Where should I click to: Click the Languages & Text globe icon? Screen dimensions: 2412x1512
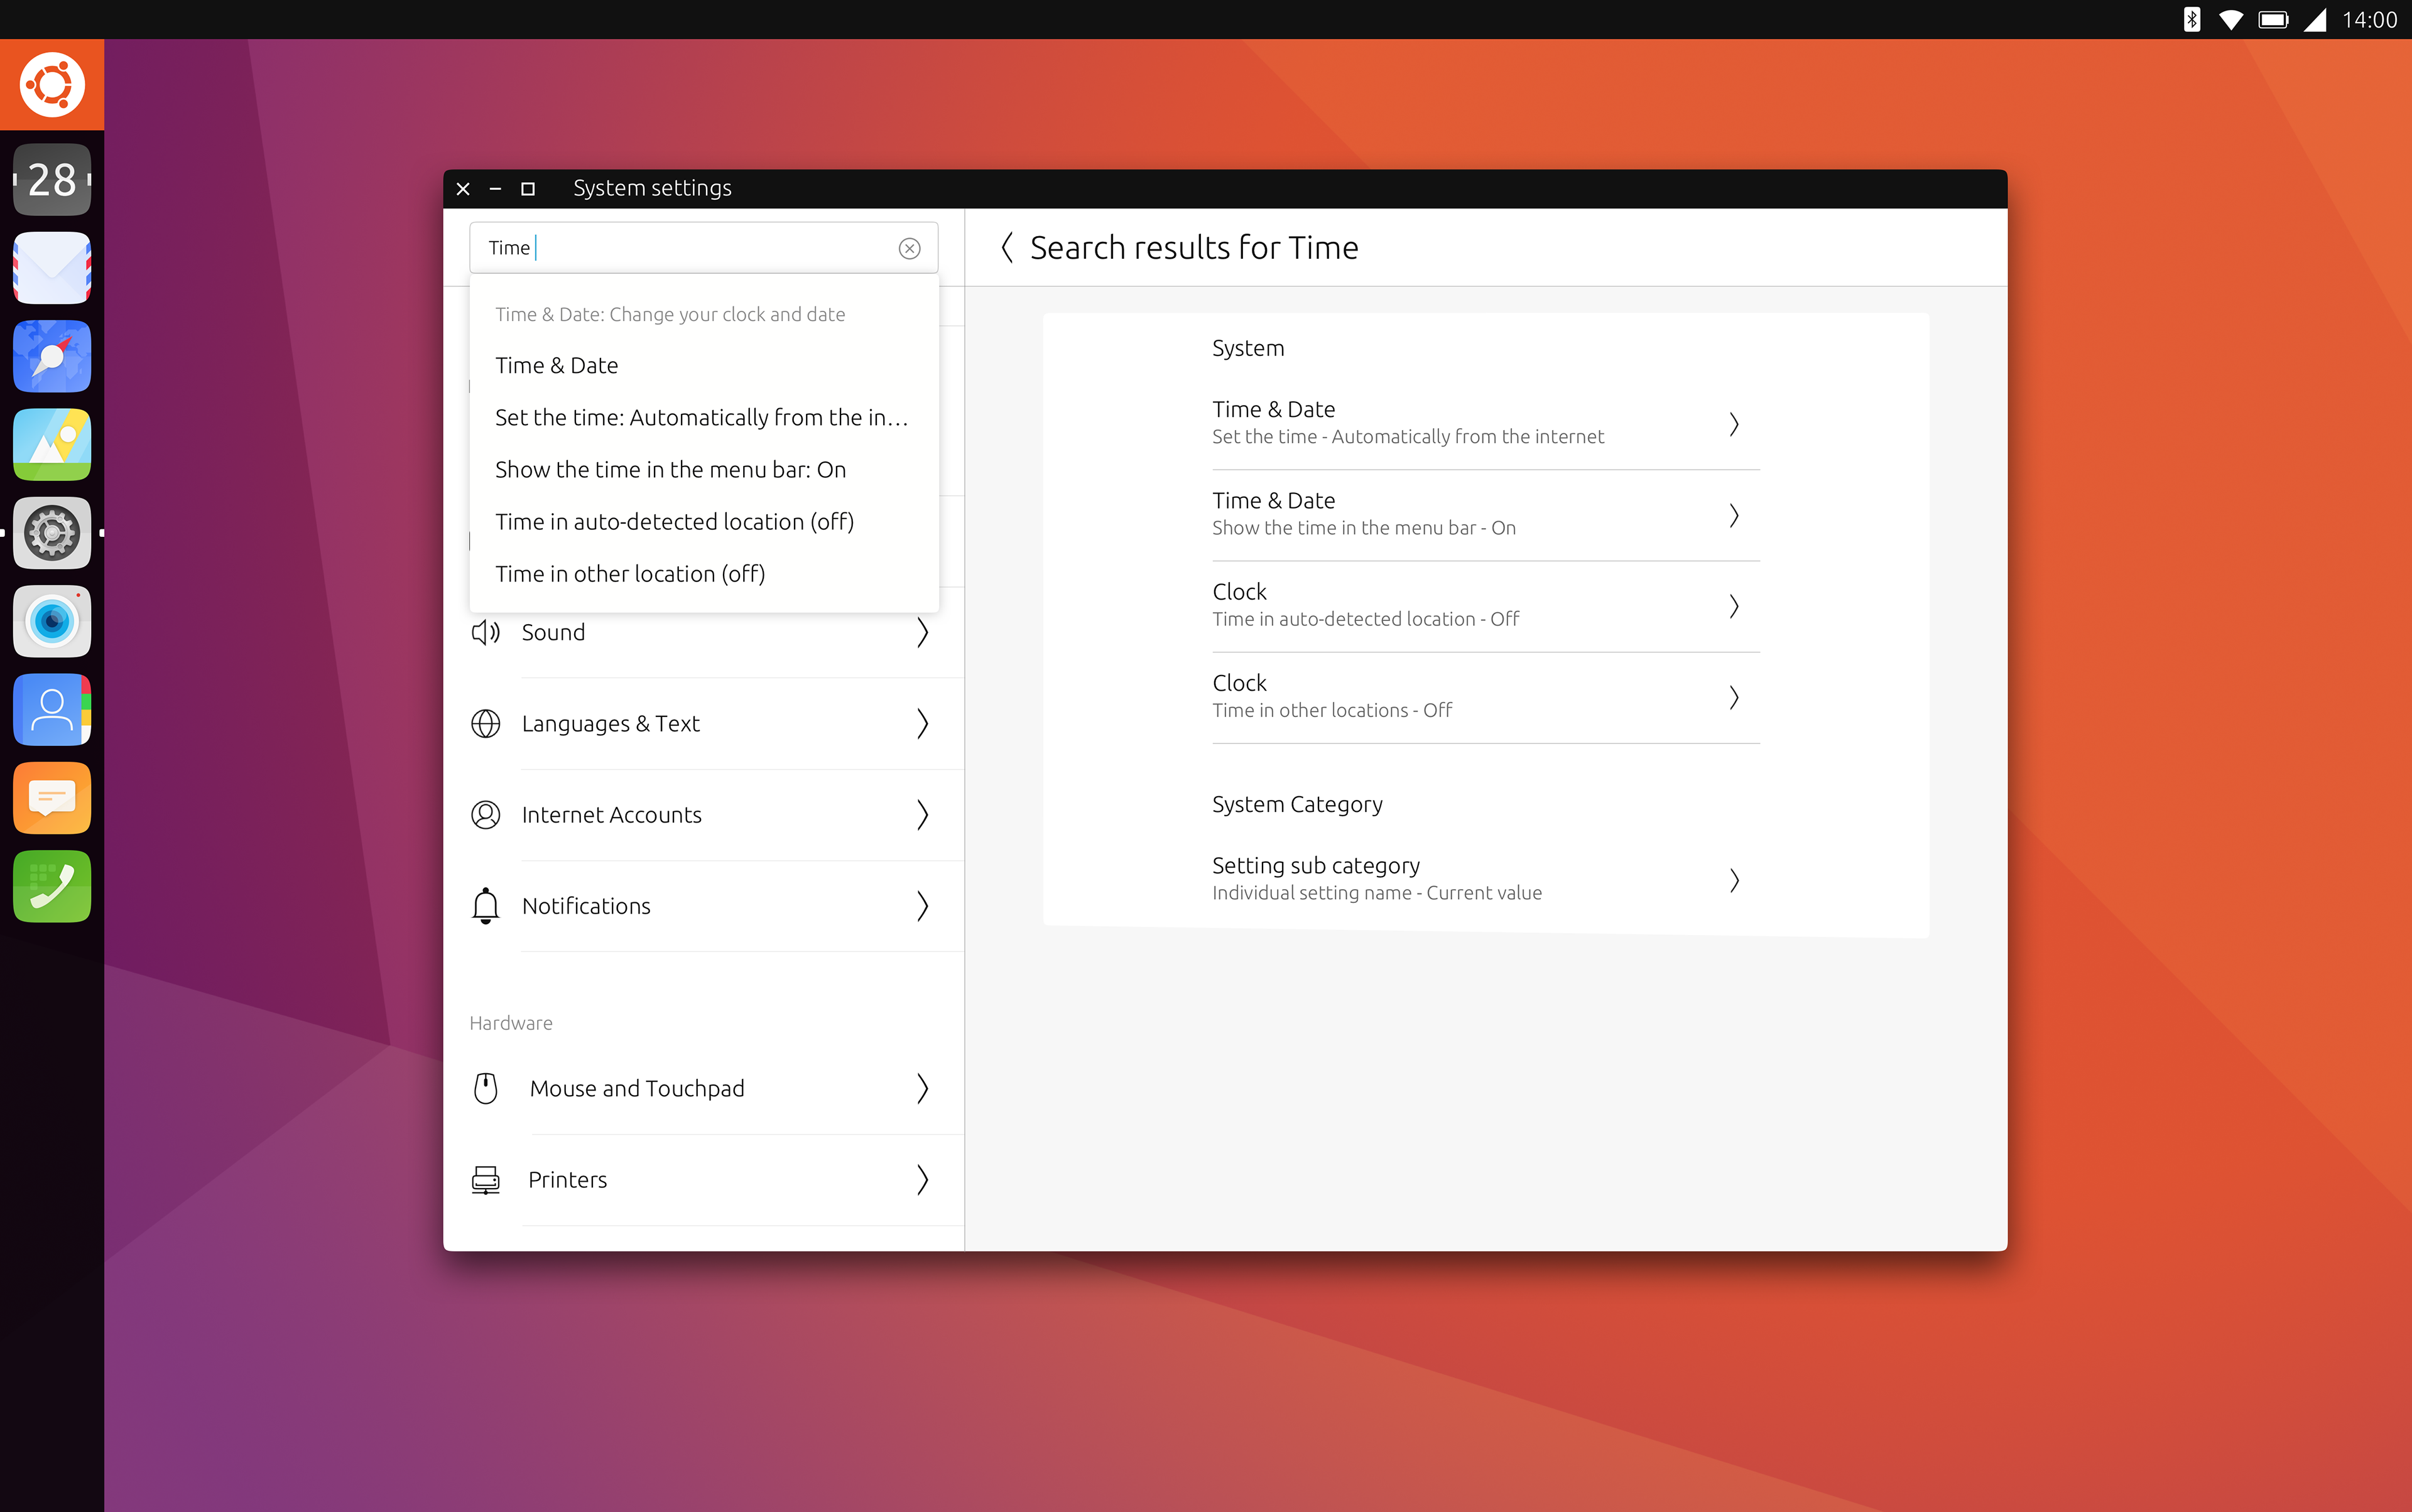tap(485, 723)
